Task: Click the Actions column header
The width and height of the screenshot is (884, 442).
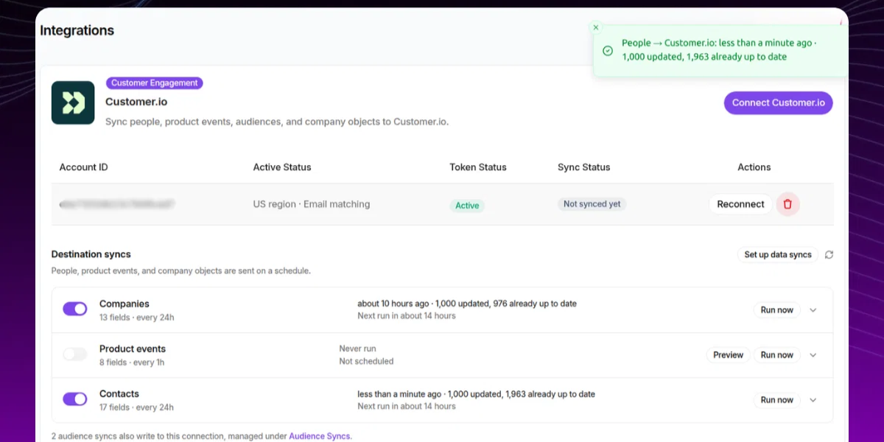Action: [754, 167]
